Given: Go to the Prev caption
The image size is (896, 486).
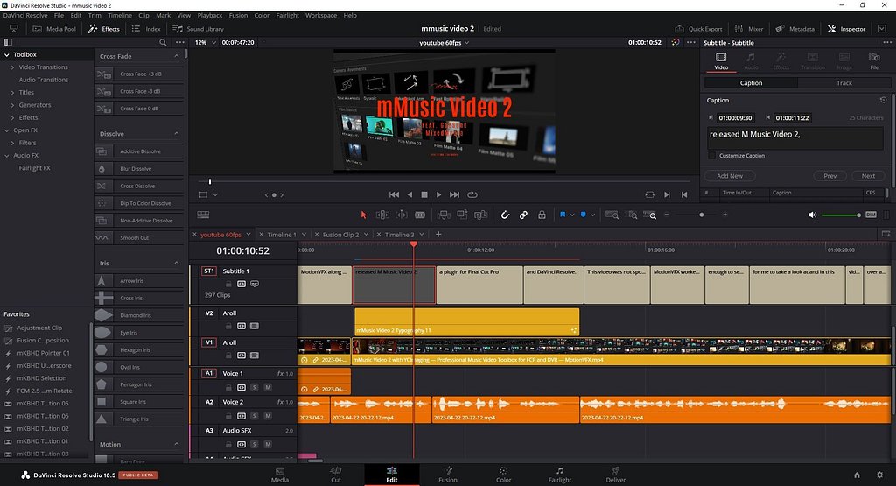Looking at the screenshot, I should coord(829,176).
